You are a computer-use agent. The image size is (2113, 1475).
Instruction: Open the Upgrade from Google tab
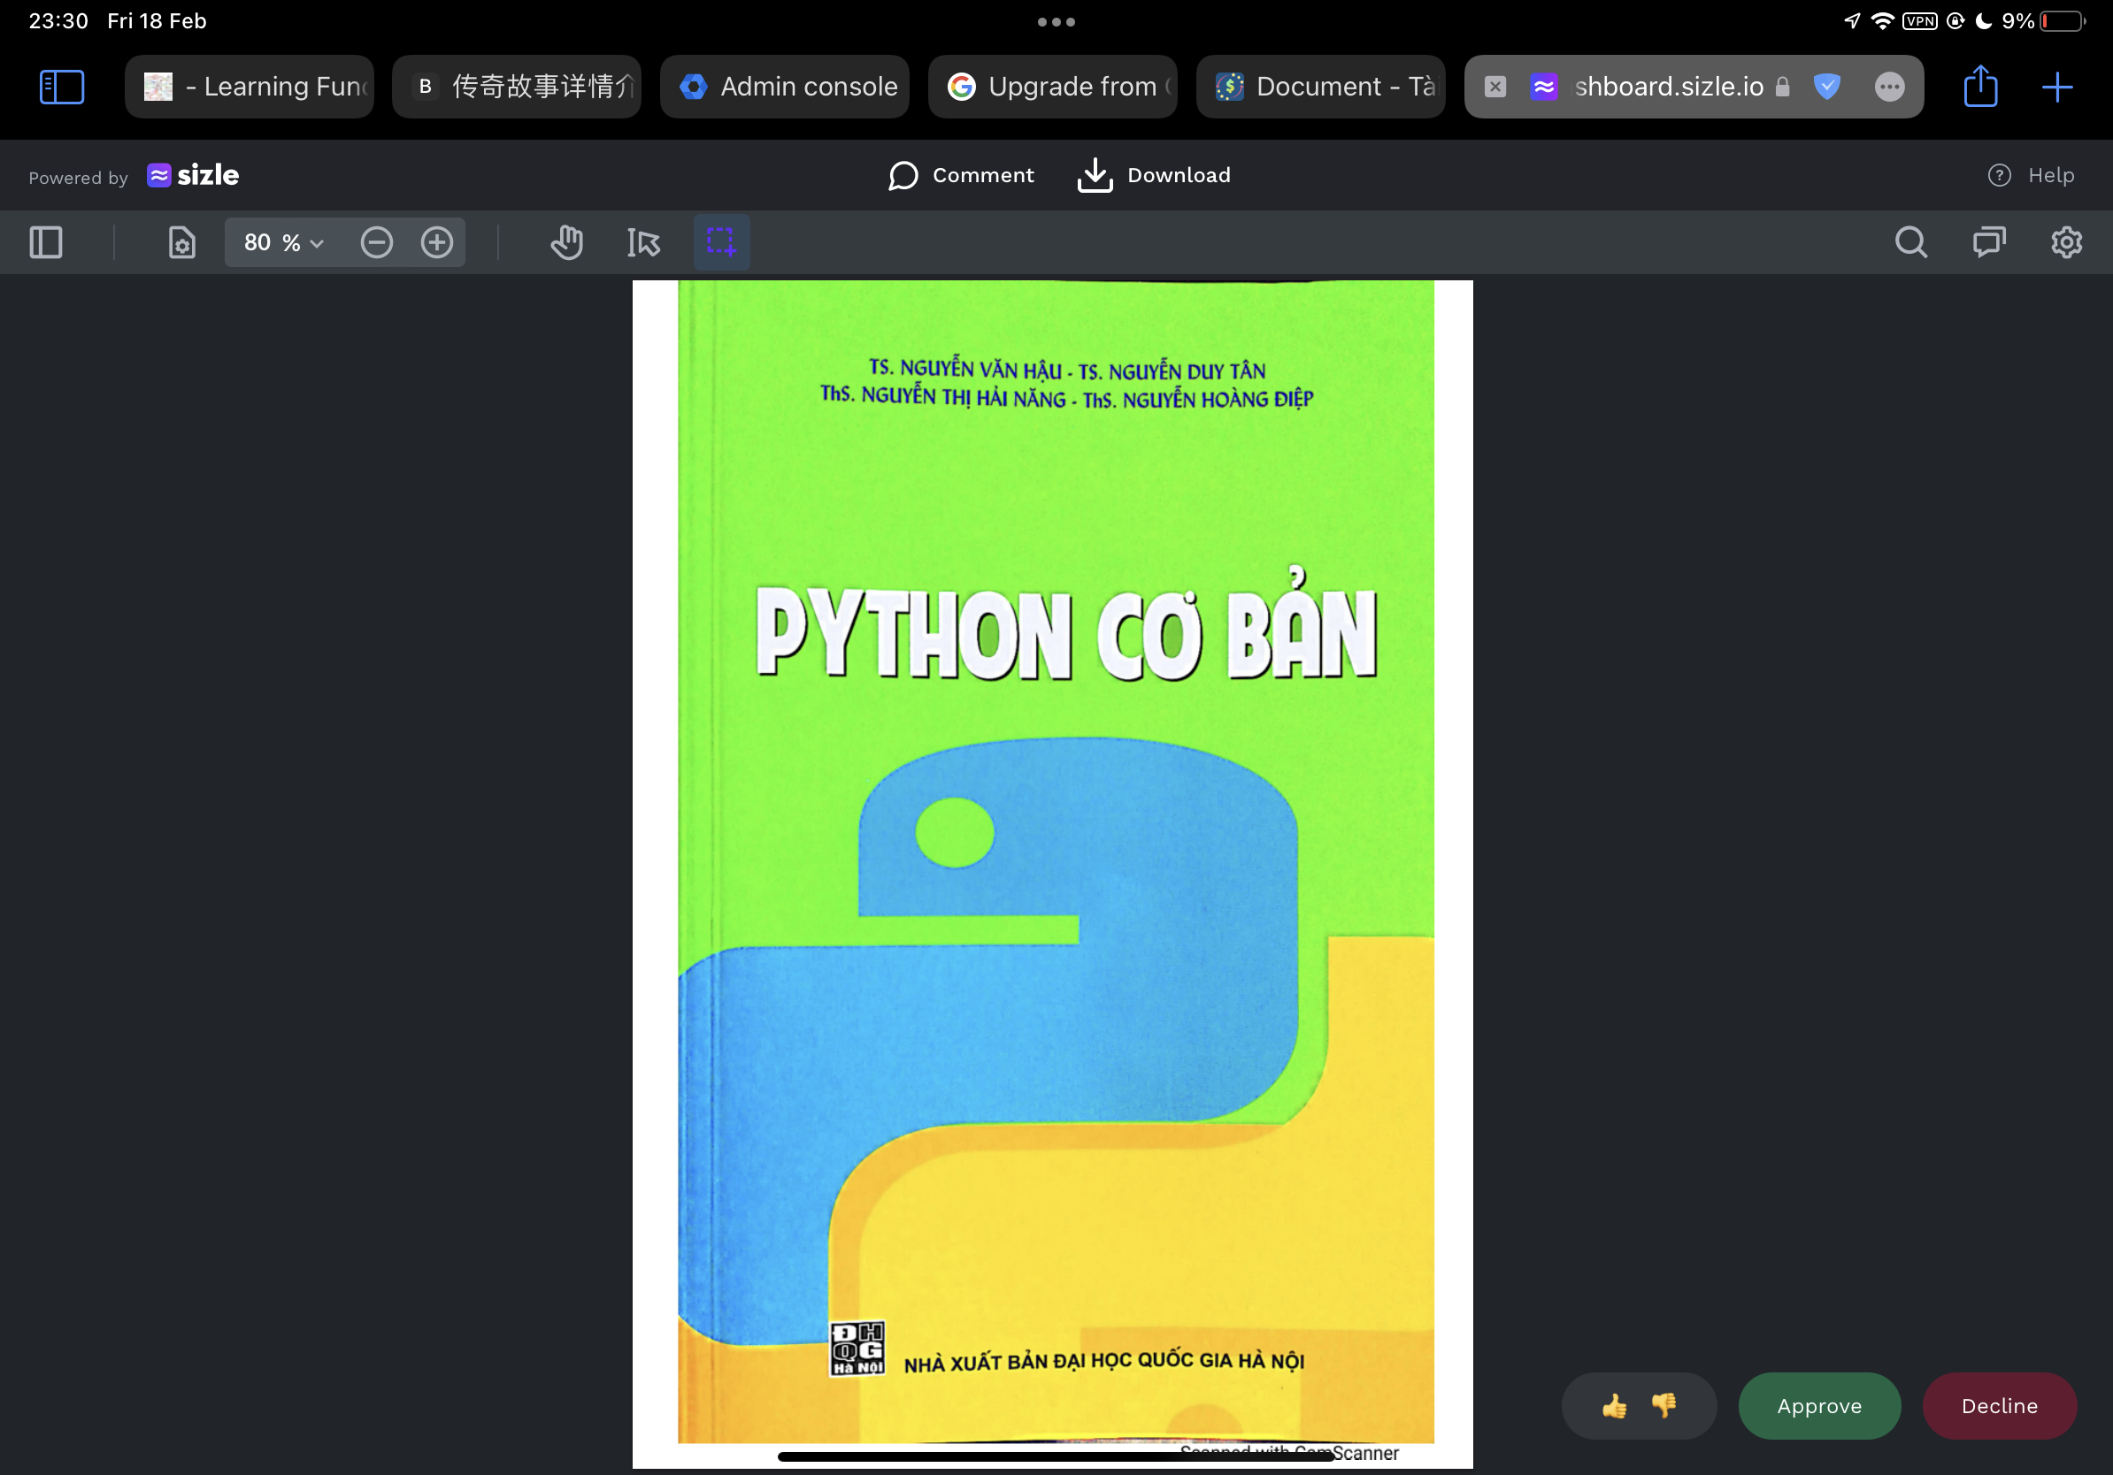[x=1053, y=87]
